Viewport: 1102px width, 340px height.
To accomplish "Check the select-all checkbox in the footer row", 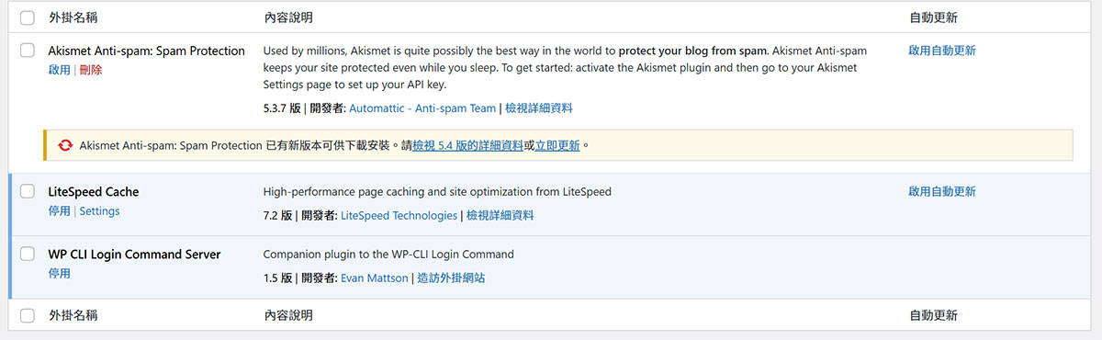I will coord(28,315).
